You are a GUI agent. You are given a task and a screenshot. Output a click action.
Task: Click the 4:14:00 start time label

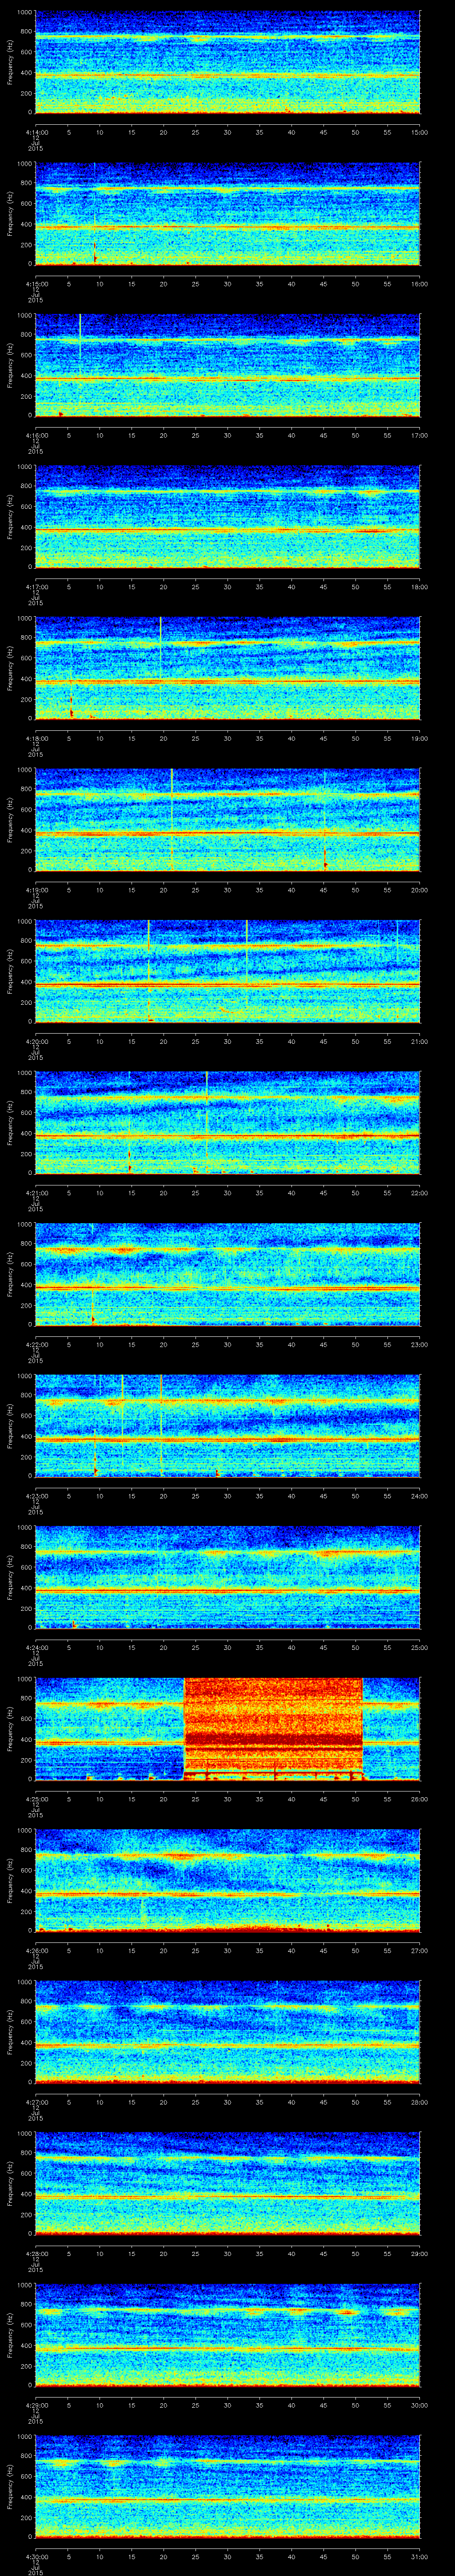tap(36, 132)
